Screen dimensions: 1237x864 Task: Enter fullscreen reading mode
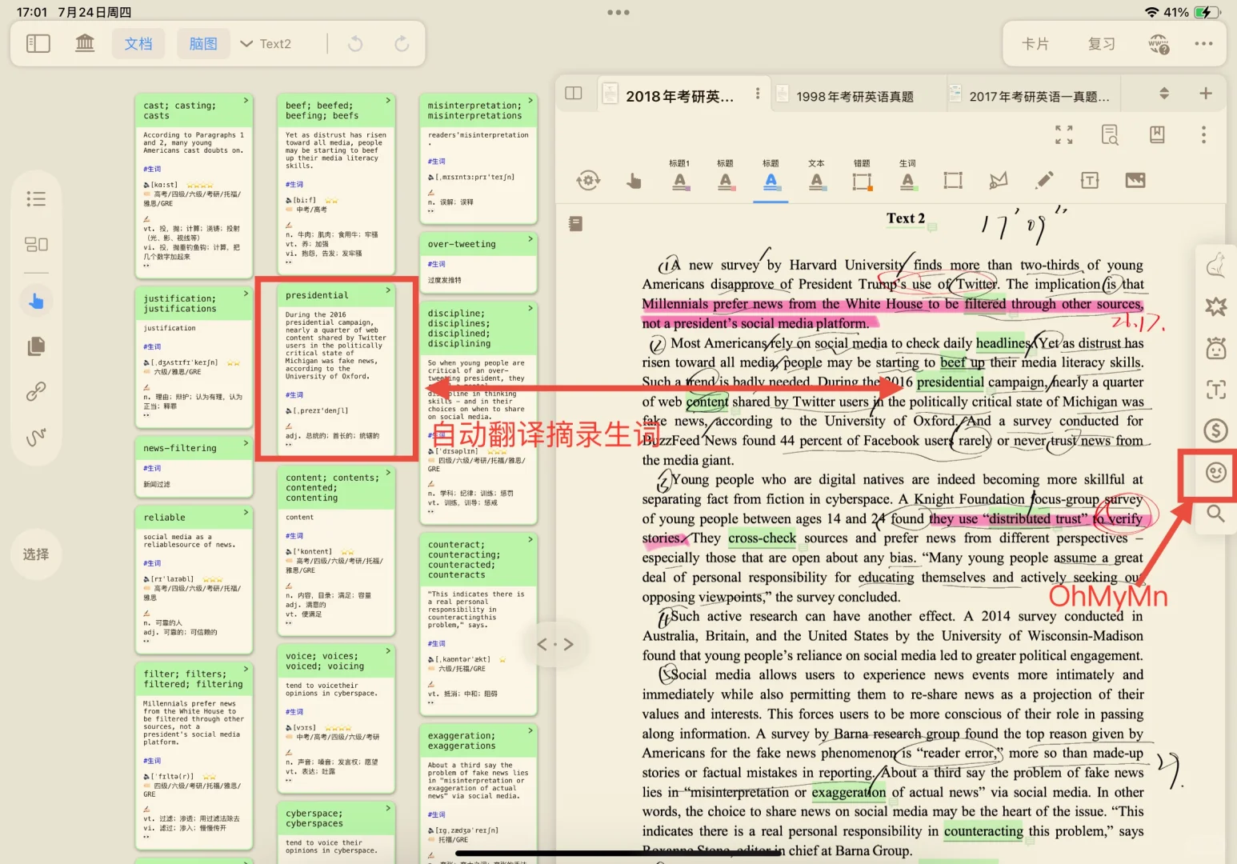[1063, 134]
